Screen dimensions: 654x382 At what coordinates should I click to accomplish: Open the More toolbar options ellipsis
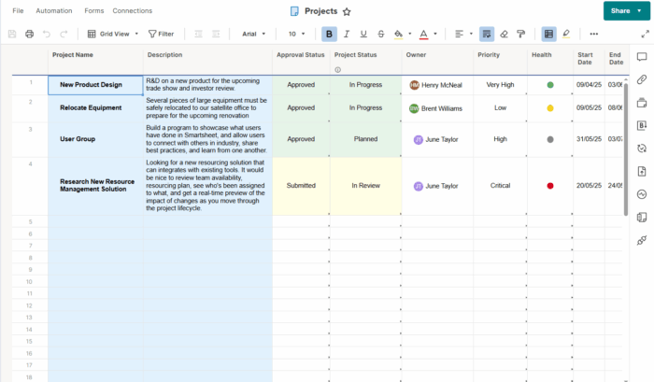[594, 34]
